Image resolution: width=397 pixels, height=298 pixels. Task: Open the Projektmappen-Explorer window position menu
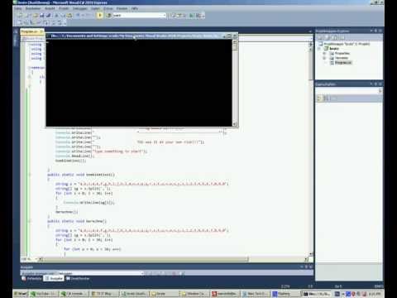point(371,31)
